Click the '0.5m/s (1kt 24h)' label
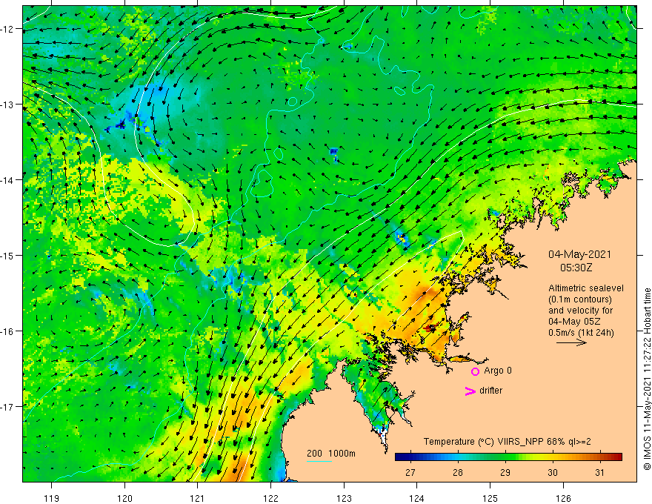 tap(581, 333)
